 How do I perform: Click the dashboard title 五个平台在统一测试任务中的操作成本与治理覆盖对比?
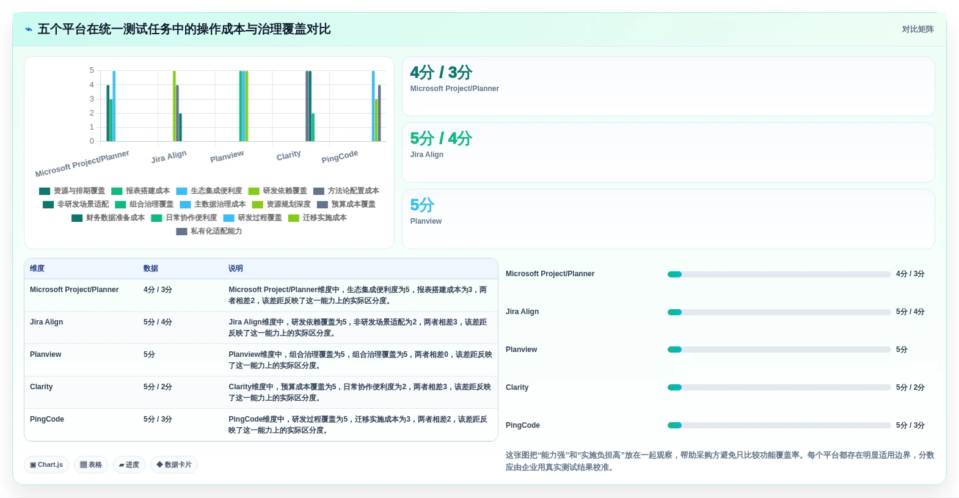click(184, 29)
